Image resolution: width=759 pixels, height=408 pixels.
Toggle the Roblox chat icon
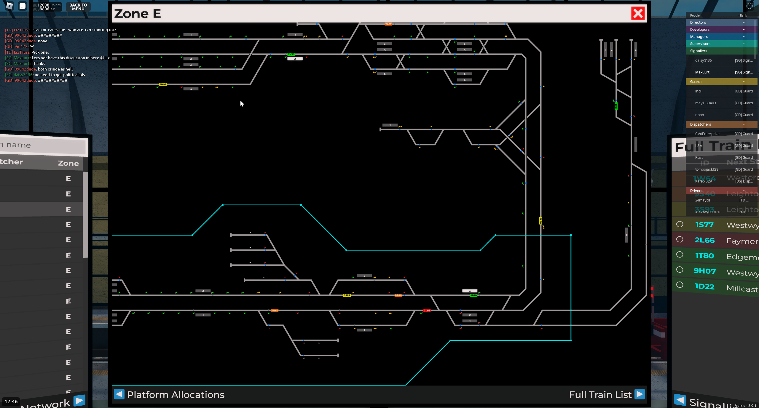click(x=22, y=6)
